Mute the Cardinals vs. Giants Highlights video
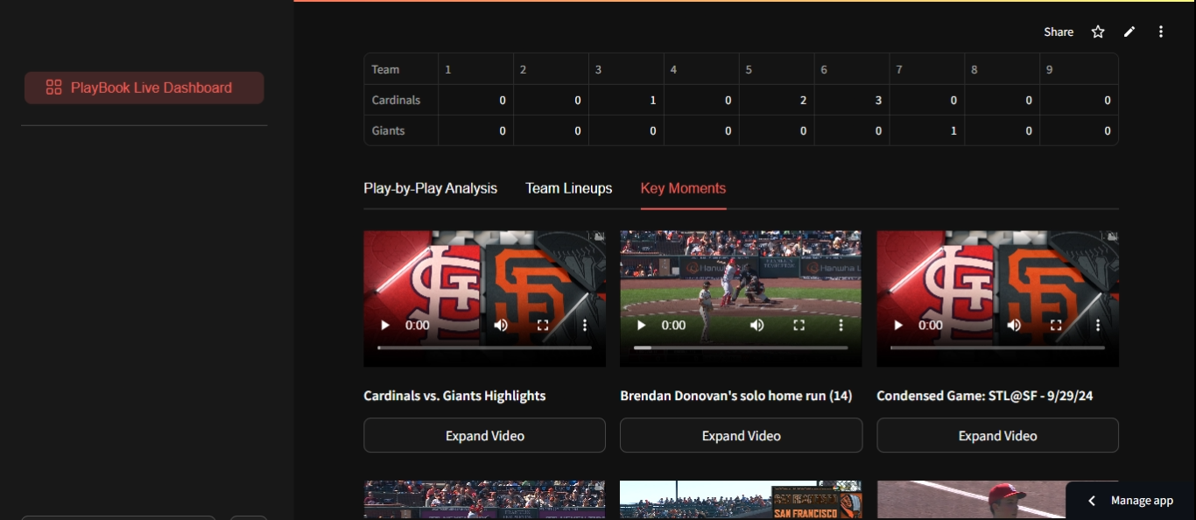This screenshot has width=1196, height=520. [501, 325]
